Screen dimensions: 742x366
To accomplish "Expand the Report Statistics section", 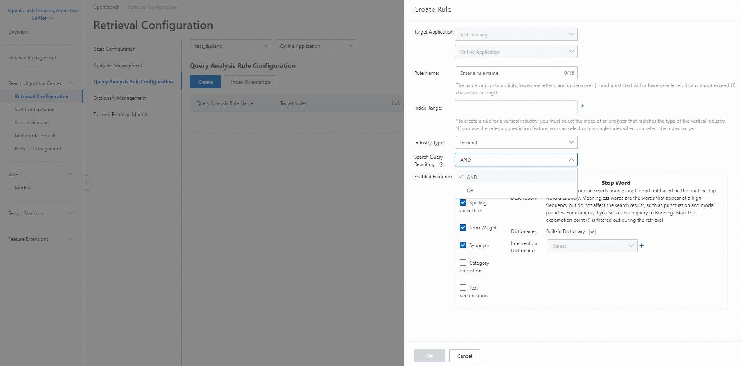I will coord(71,213).
